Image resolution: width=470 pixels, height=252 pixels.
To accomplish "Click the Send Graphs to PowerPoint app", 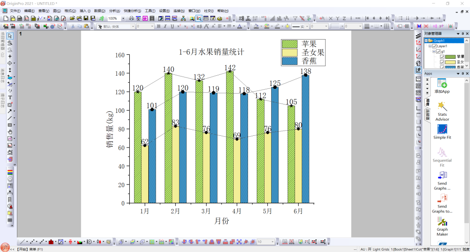I will tap(442, 203).
